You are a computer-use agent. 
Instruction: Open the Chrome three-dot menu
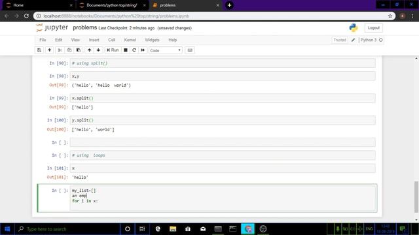click(x=412, y=16)
